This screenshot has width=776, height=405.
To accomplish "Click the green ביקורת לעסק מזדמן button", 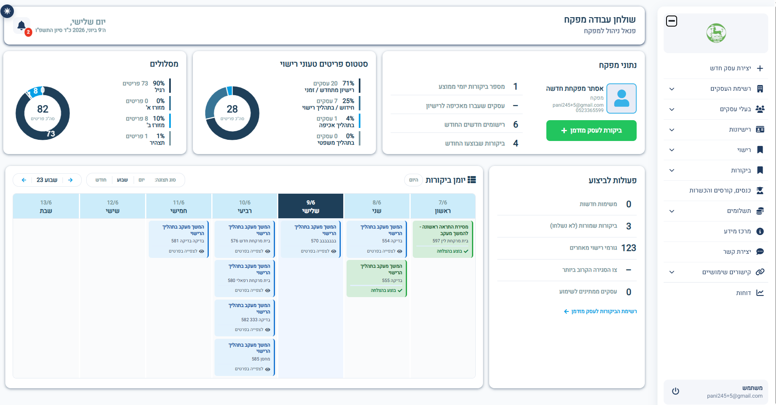I will pyautogui.click(x=591, y=130).
